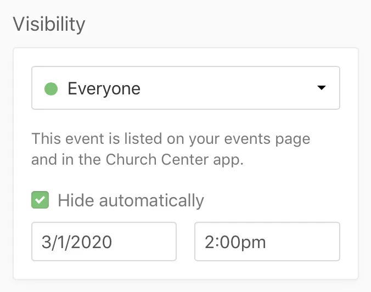Screen dimensions: 371x292
Task: Open the Everyone visibility dropdown
Action: [185, 88]
